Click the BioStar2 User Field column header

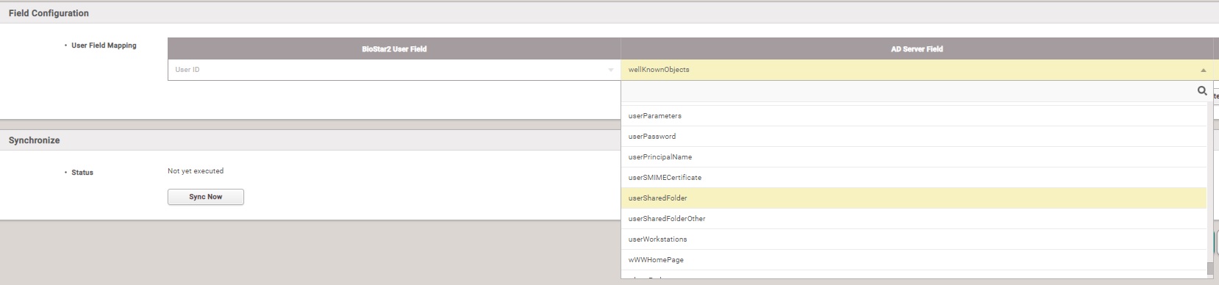click(x=394, y=49)
